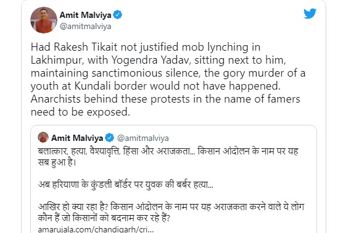
Task: Open the Amit Malviya name in quoted tweet
Action: click(x=77, y=138)
